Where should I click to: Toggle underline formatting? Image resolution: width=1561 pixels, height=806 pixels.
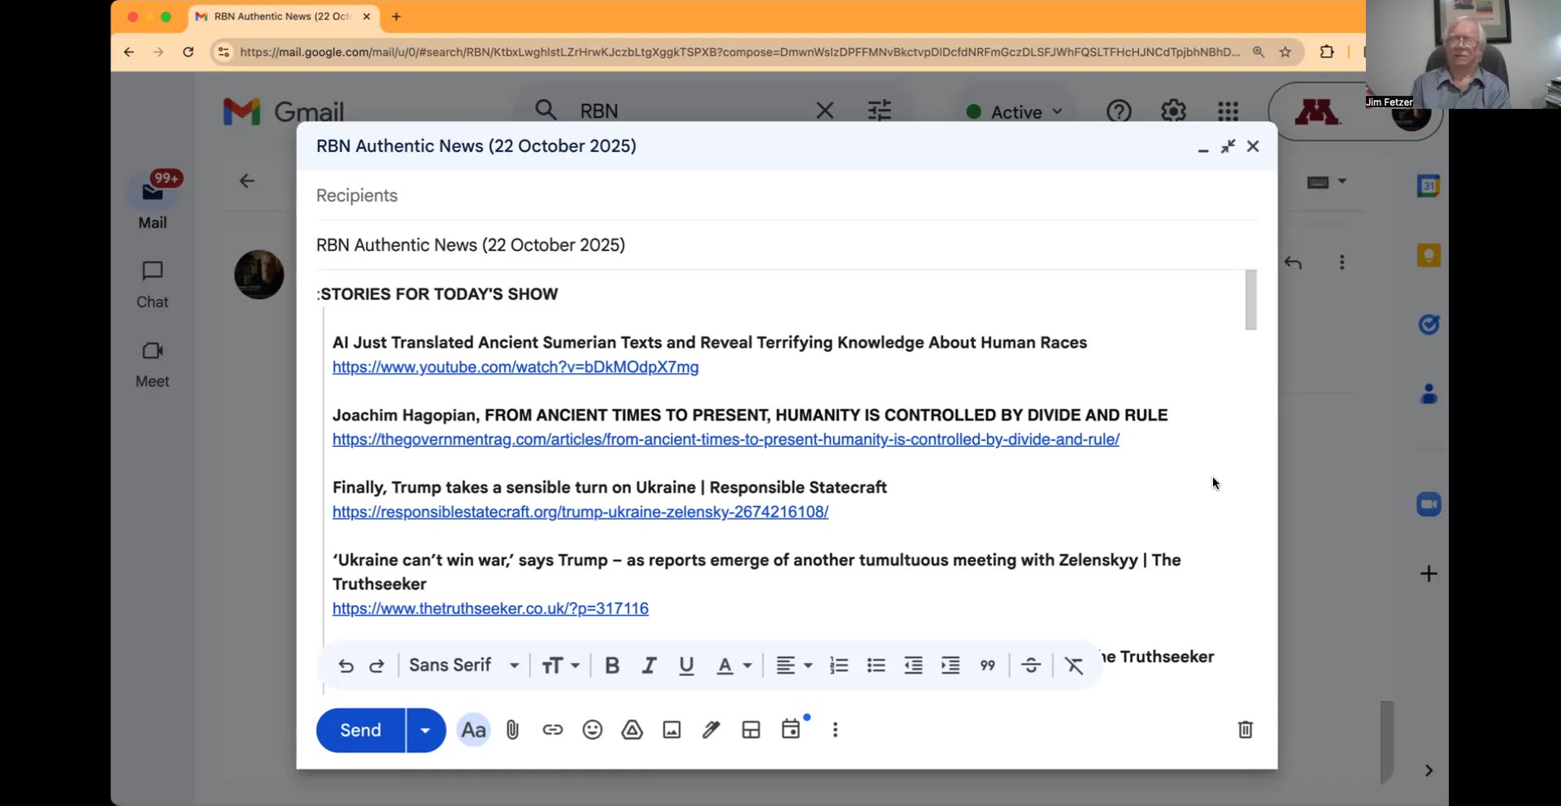686,665
